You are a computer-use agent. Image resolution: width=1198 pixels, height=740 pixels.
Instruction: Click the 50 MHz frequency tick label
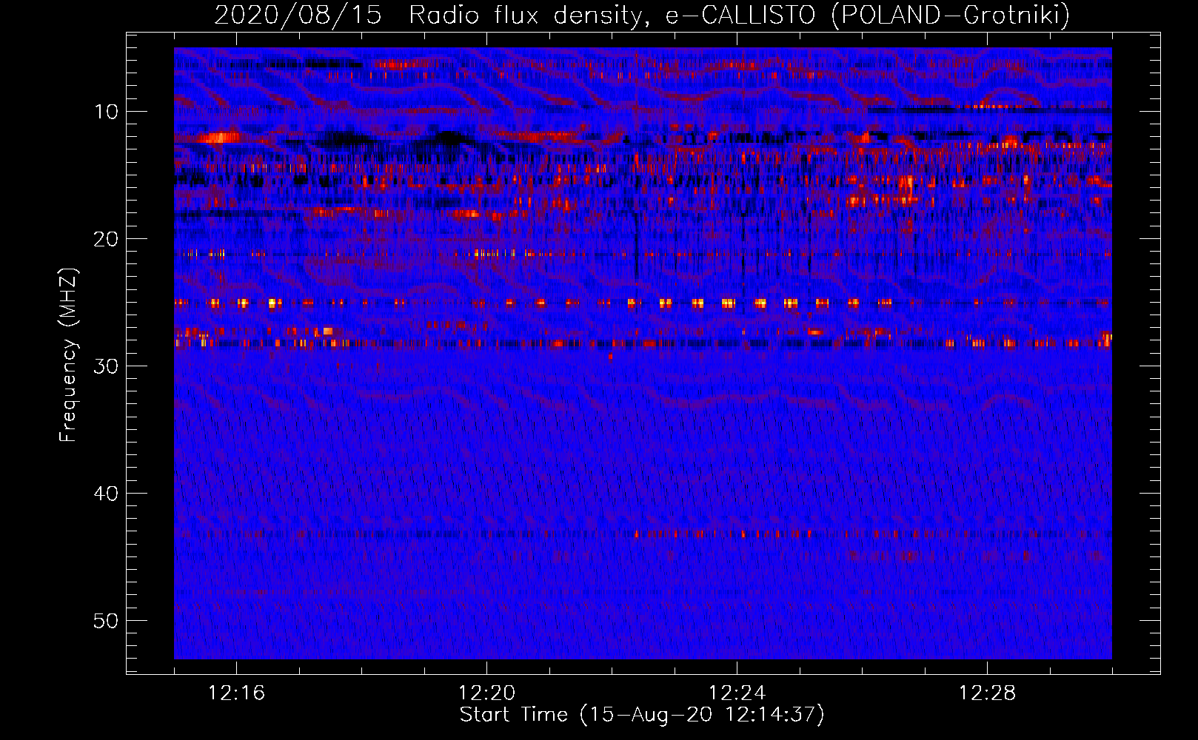(106, 621)
